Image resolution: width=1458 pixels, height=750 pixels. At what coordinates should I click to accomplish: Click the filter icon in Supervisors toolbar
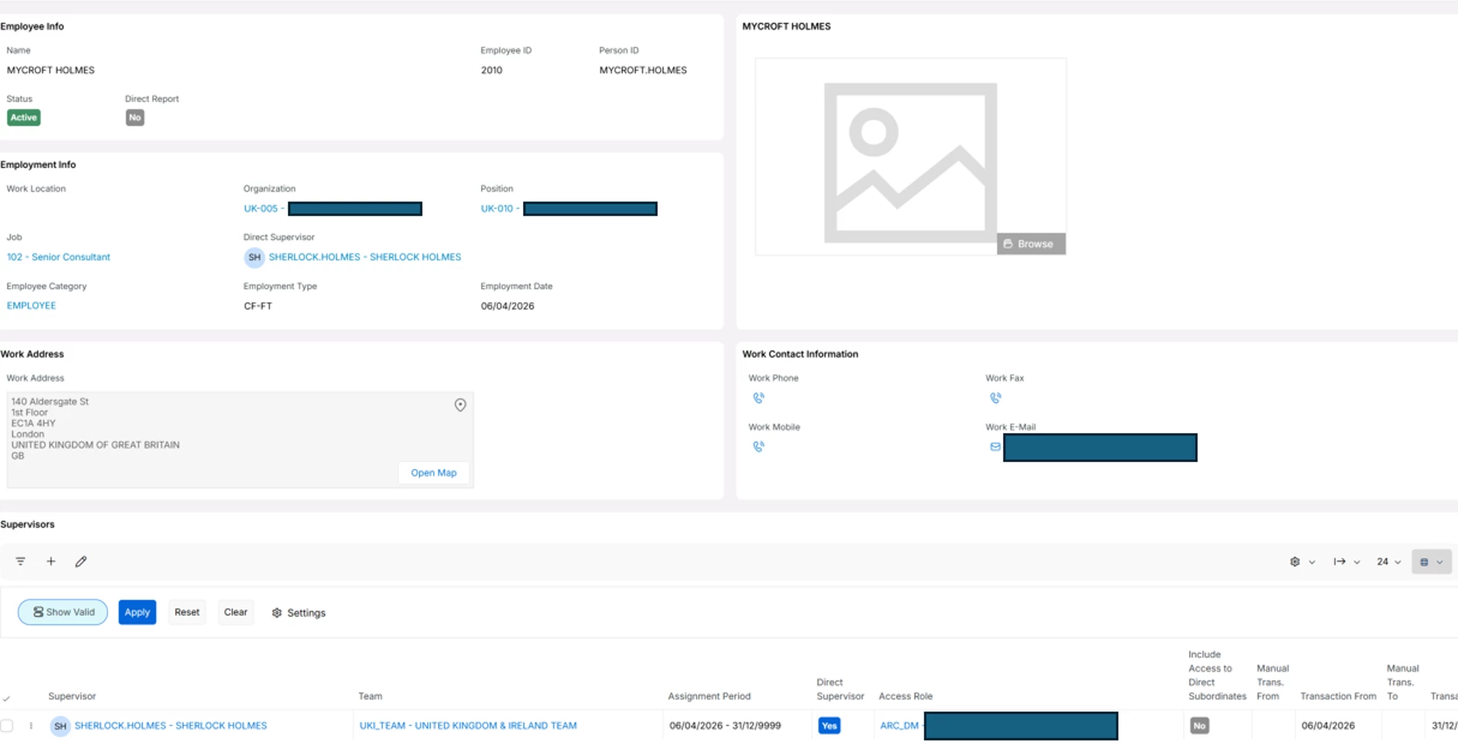(21, 561)
